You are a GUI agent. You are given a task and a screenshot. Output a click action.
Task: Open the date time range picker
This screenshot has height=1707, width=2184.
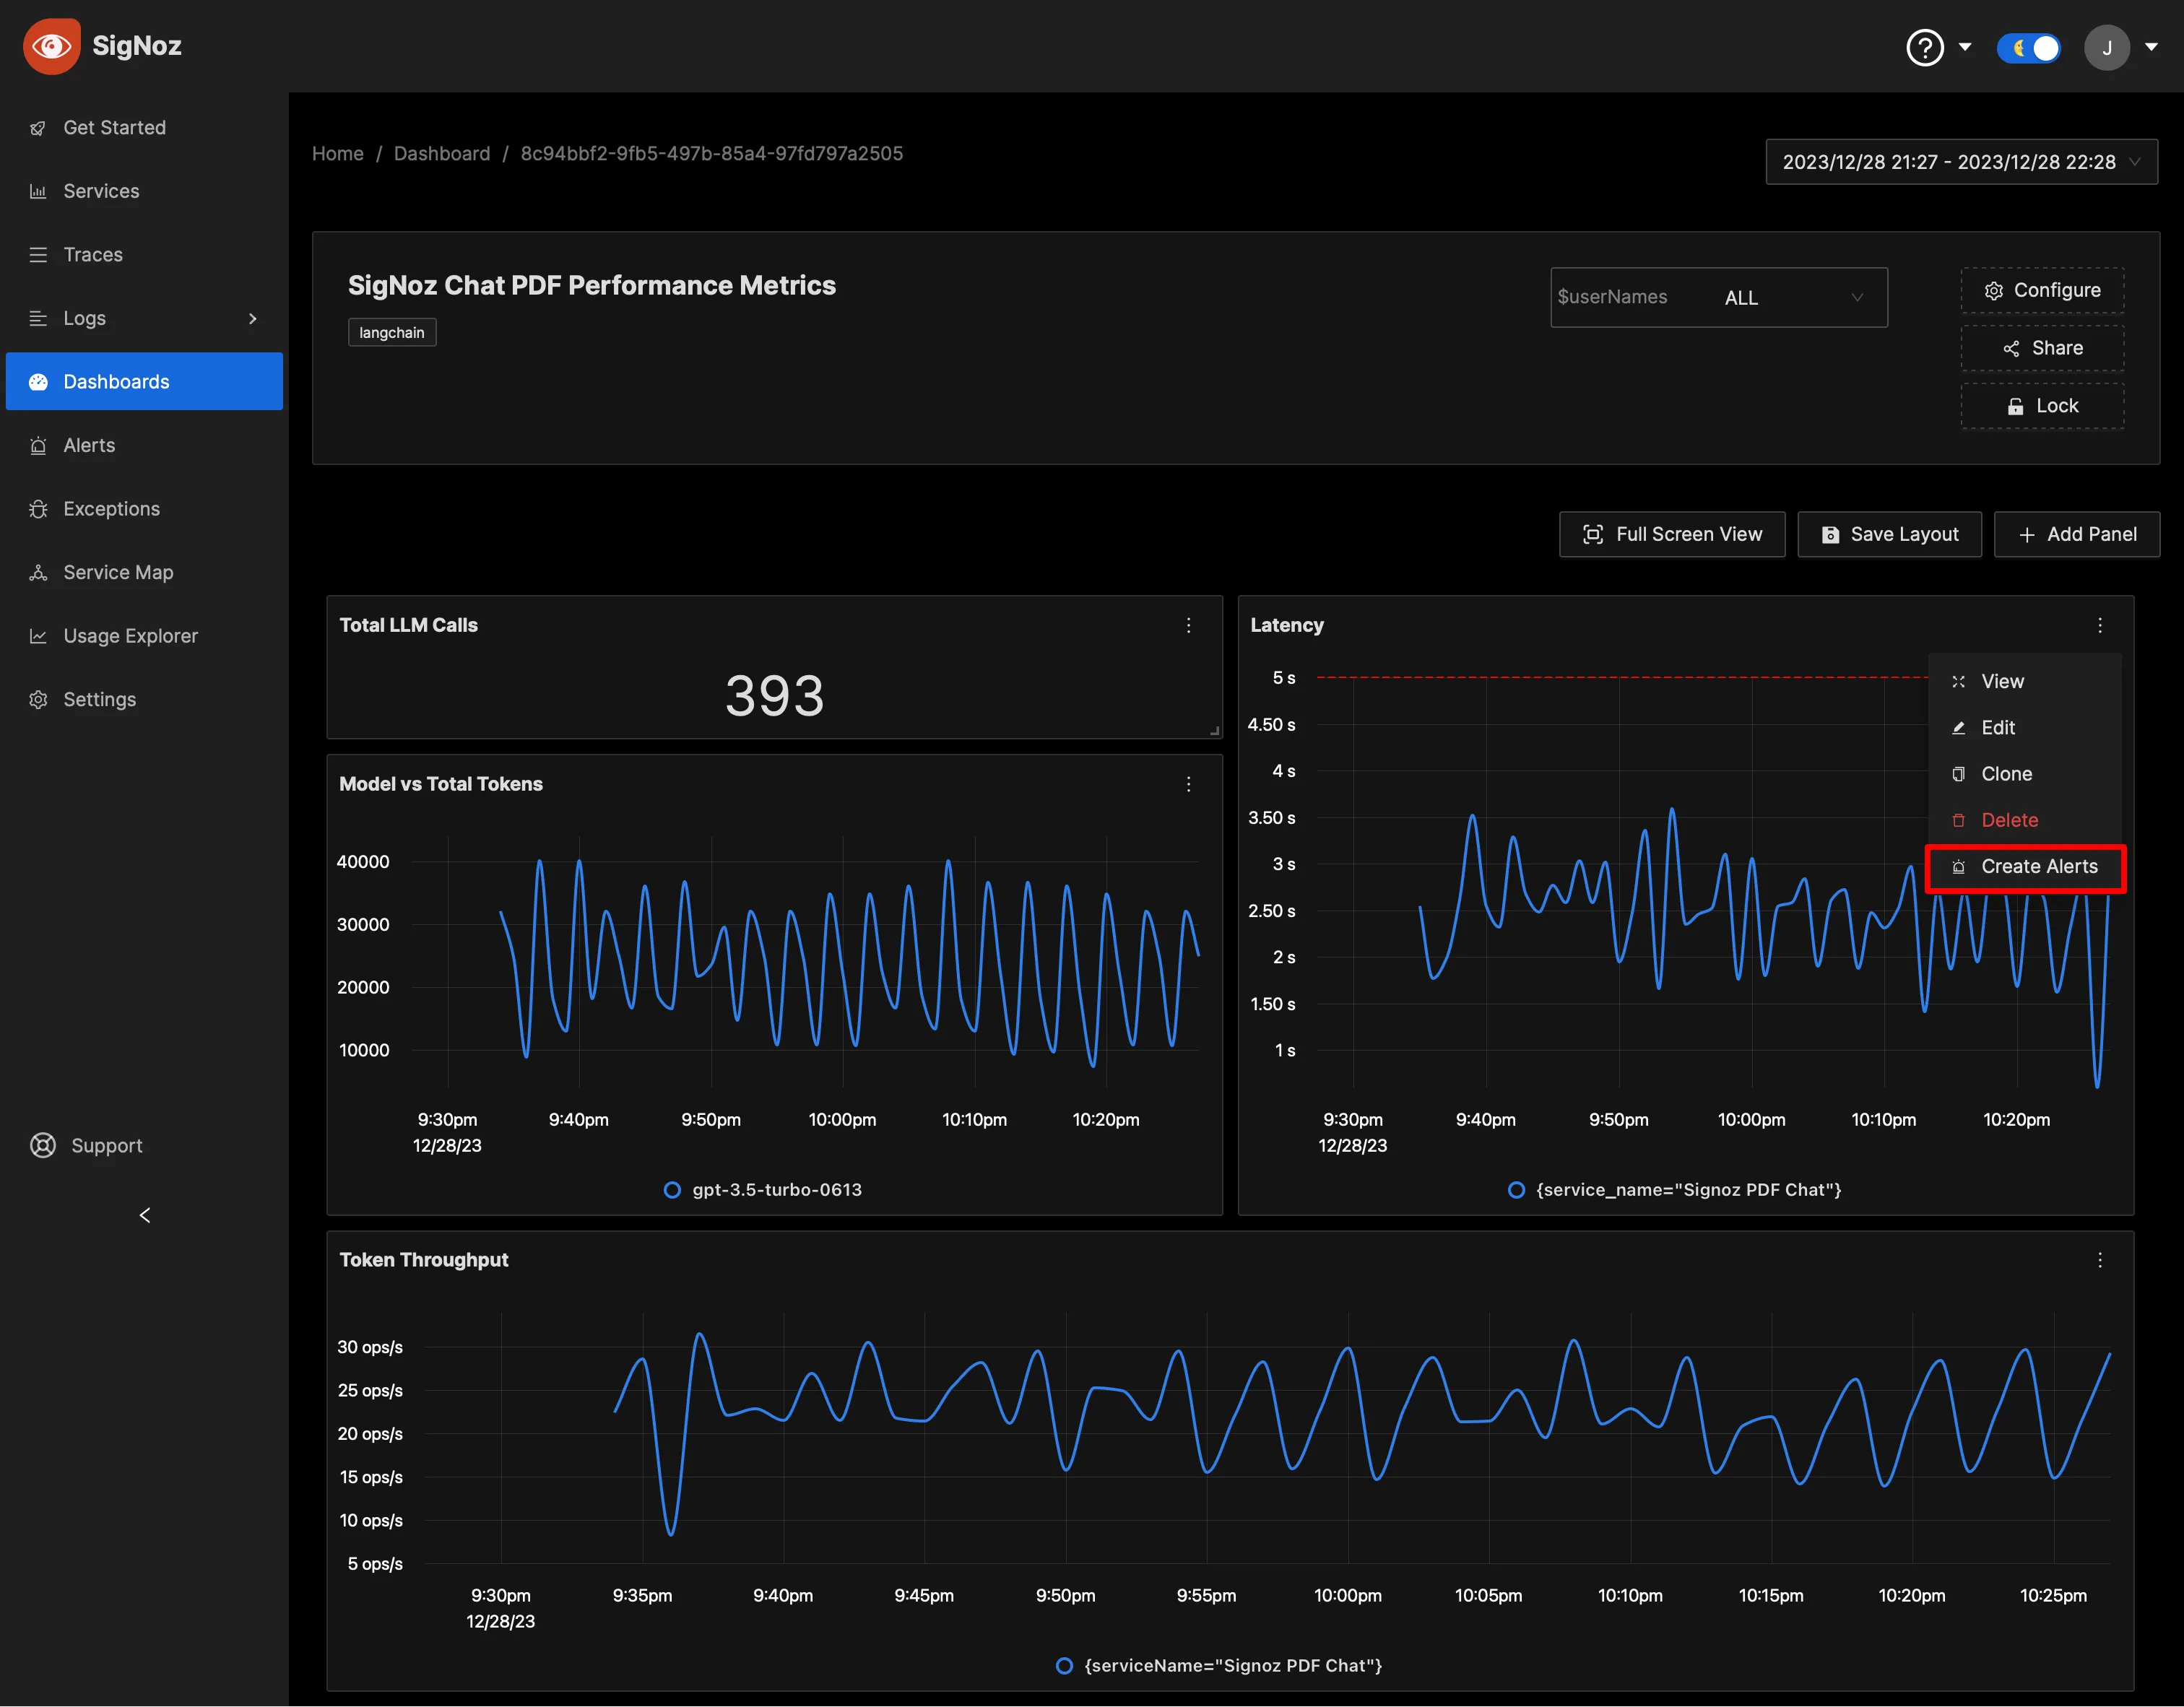pos(1961,162)
